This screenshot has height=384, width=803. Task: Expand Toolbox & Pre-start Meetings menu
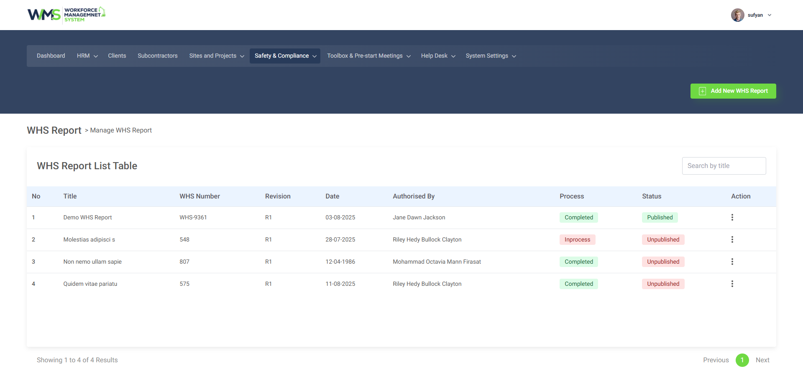tap(368, 56)
